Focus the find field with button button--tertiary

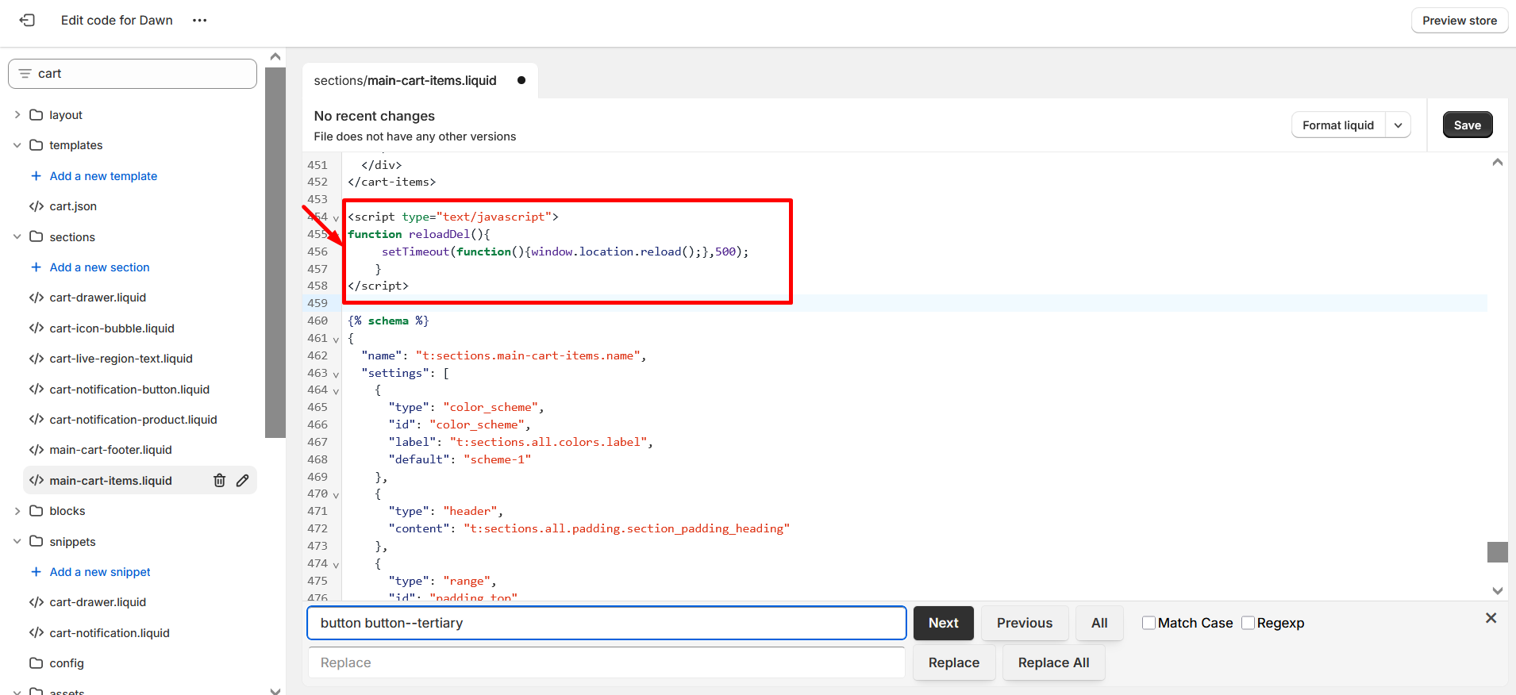[606, 623]
